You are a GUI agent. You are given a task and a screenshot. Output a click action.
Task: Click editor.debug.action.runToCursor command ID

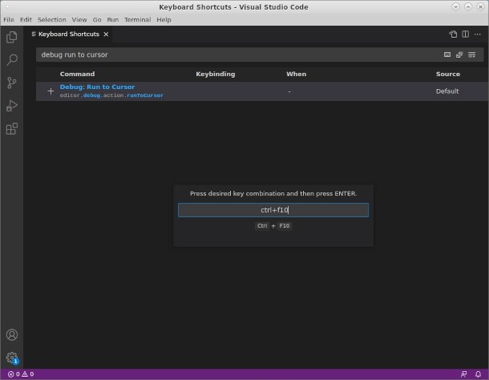click(111, 95)
